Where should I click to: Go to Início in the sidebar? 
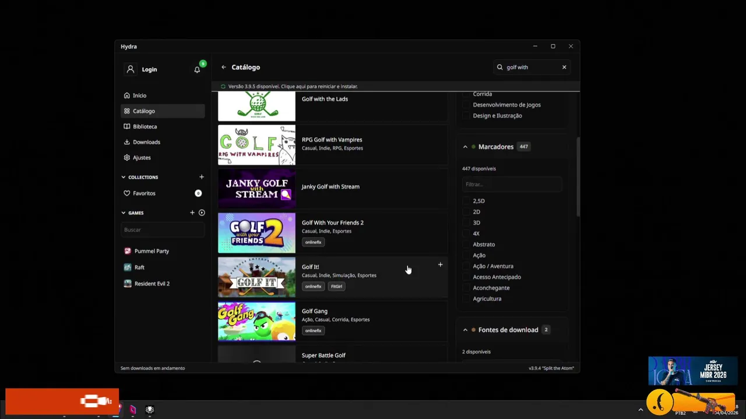pos(163,95)
